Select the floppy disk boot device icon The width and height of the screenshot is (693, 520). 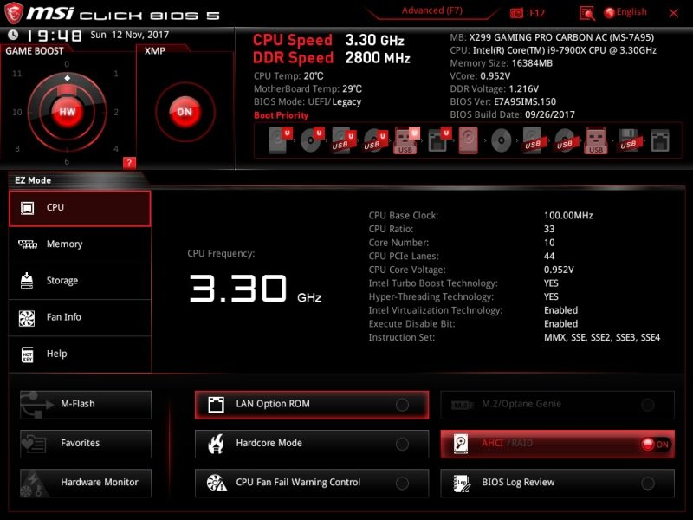(x=628, y=140)
